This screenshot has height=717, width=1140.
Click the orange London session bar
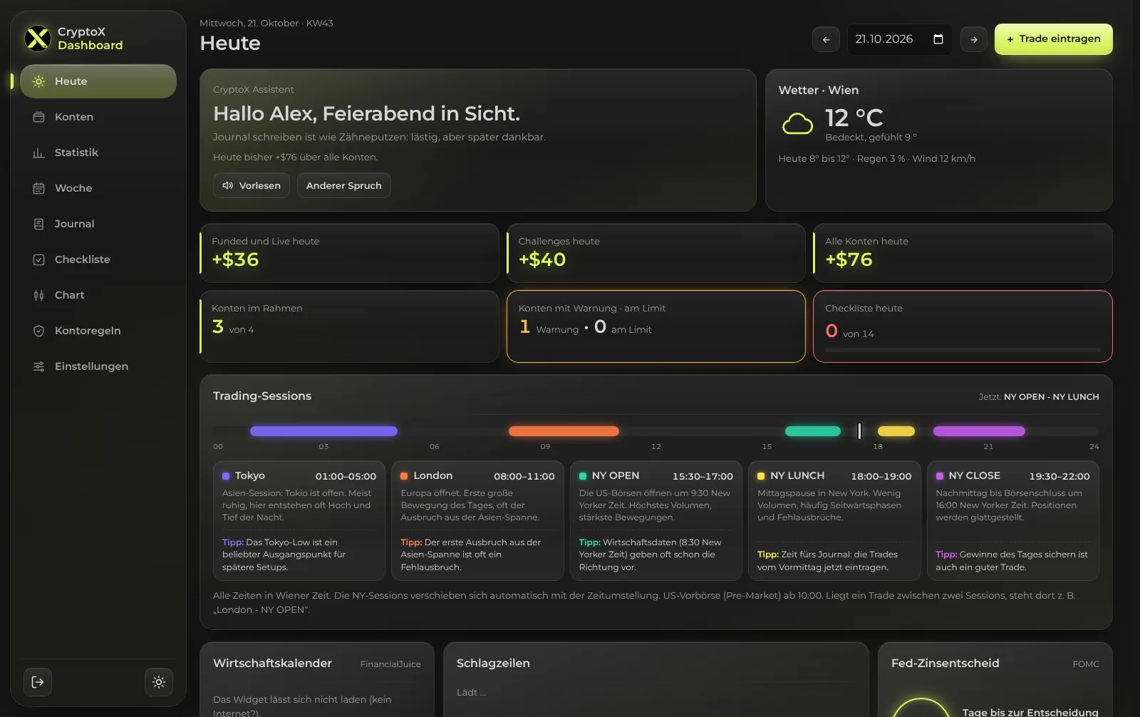564,431
